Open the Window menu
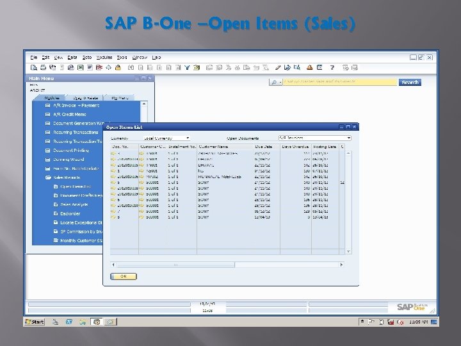The width and height of the screenshot is (461, 346). (140, 58)
